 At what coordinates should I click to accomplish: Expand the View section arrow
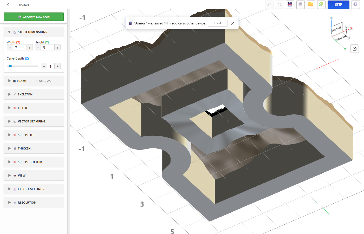point(9,175)
